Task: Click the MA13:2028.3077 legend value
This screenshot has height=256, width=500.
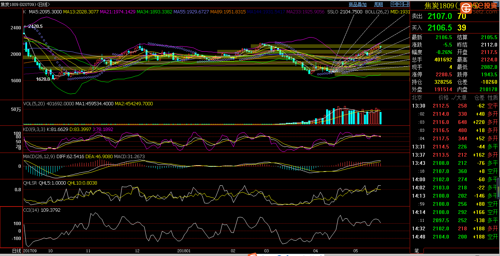Action: coord(81,12)
